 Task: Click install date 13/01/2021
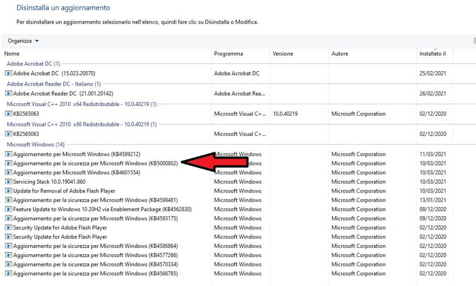[x=433, y=200]
